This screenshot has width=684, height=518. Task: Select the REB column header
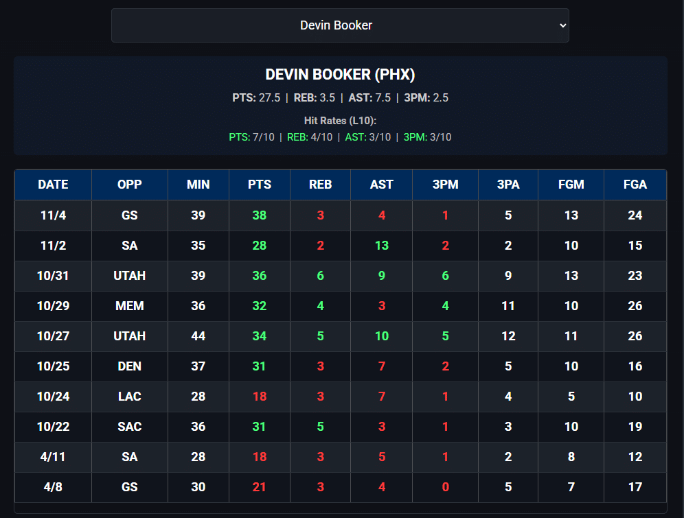(x=320, y=185)
